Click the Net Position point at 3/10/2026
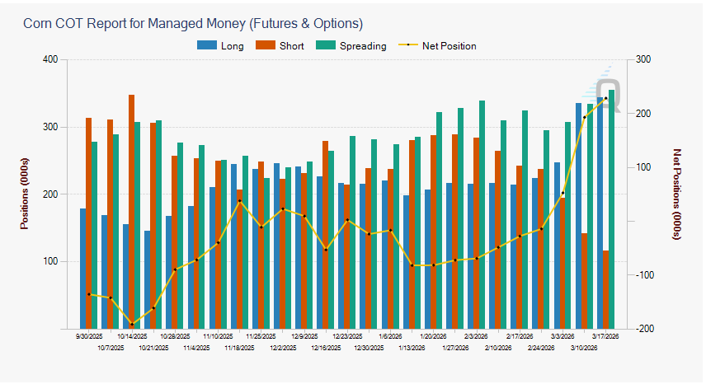The image size is (706, 384). 585,117
